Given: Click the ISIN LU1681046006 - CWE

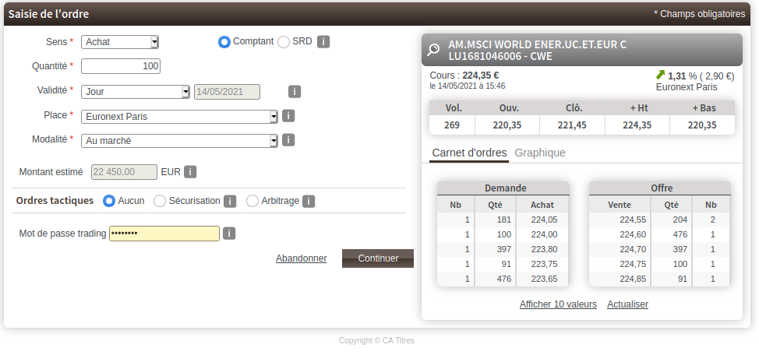Looking at the screenshot, I should (500, 56).
